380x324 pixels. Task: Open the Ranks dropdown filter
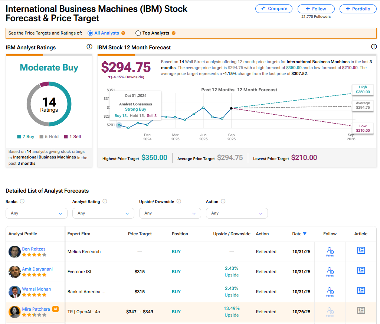point(36,213)
